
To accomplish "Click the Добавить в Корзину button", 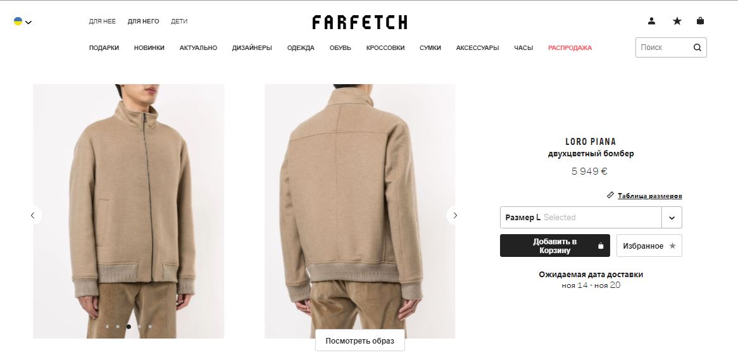I will [555, 246].
